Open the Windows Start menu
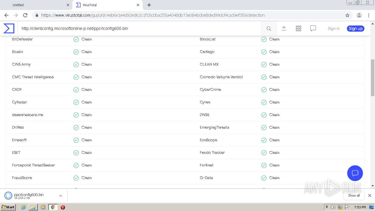 pyautogui.click(x=8, y=207)
